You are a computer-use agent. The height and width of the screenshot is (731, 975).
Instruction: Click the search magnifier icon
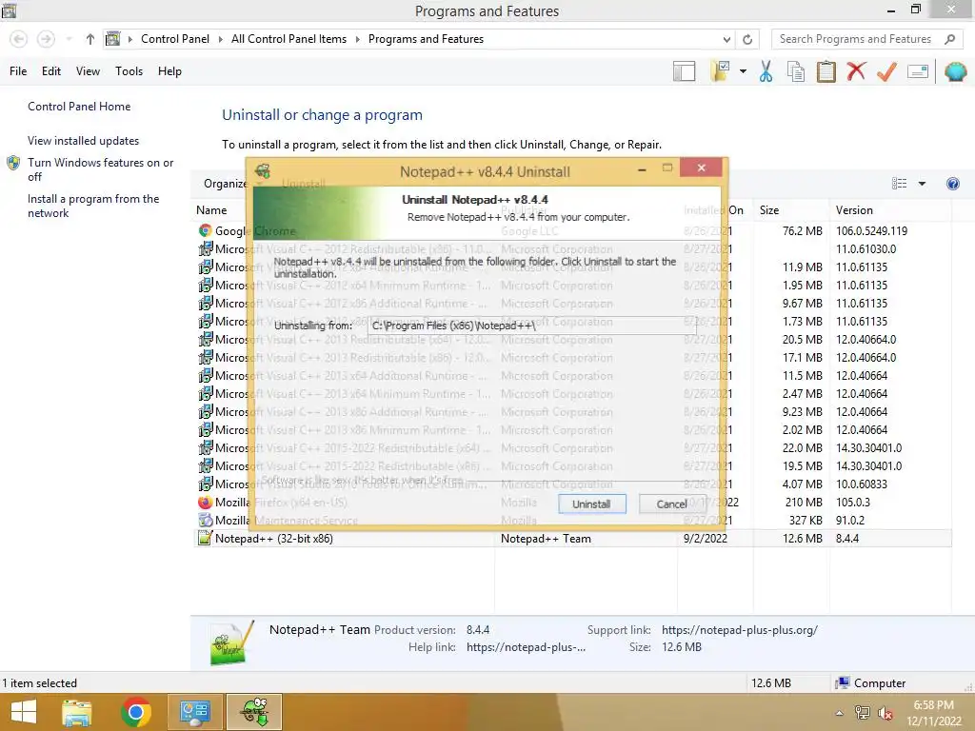[949, 39]
